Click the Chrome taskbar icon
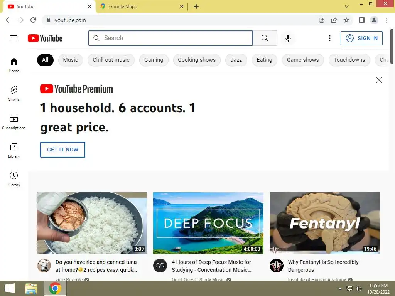This screenshot has height=296, width=395. pyautogui.click(x=55, y=288)
